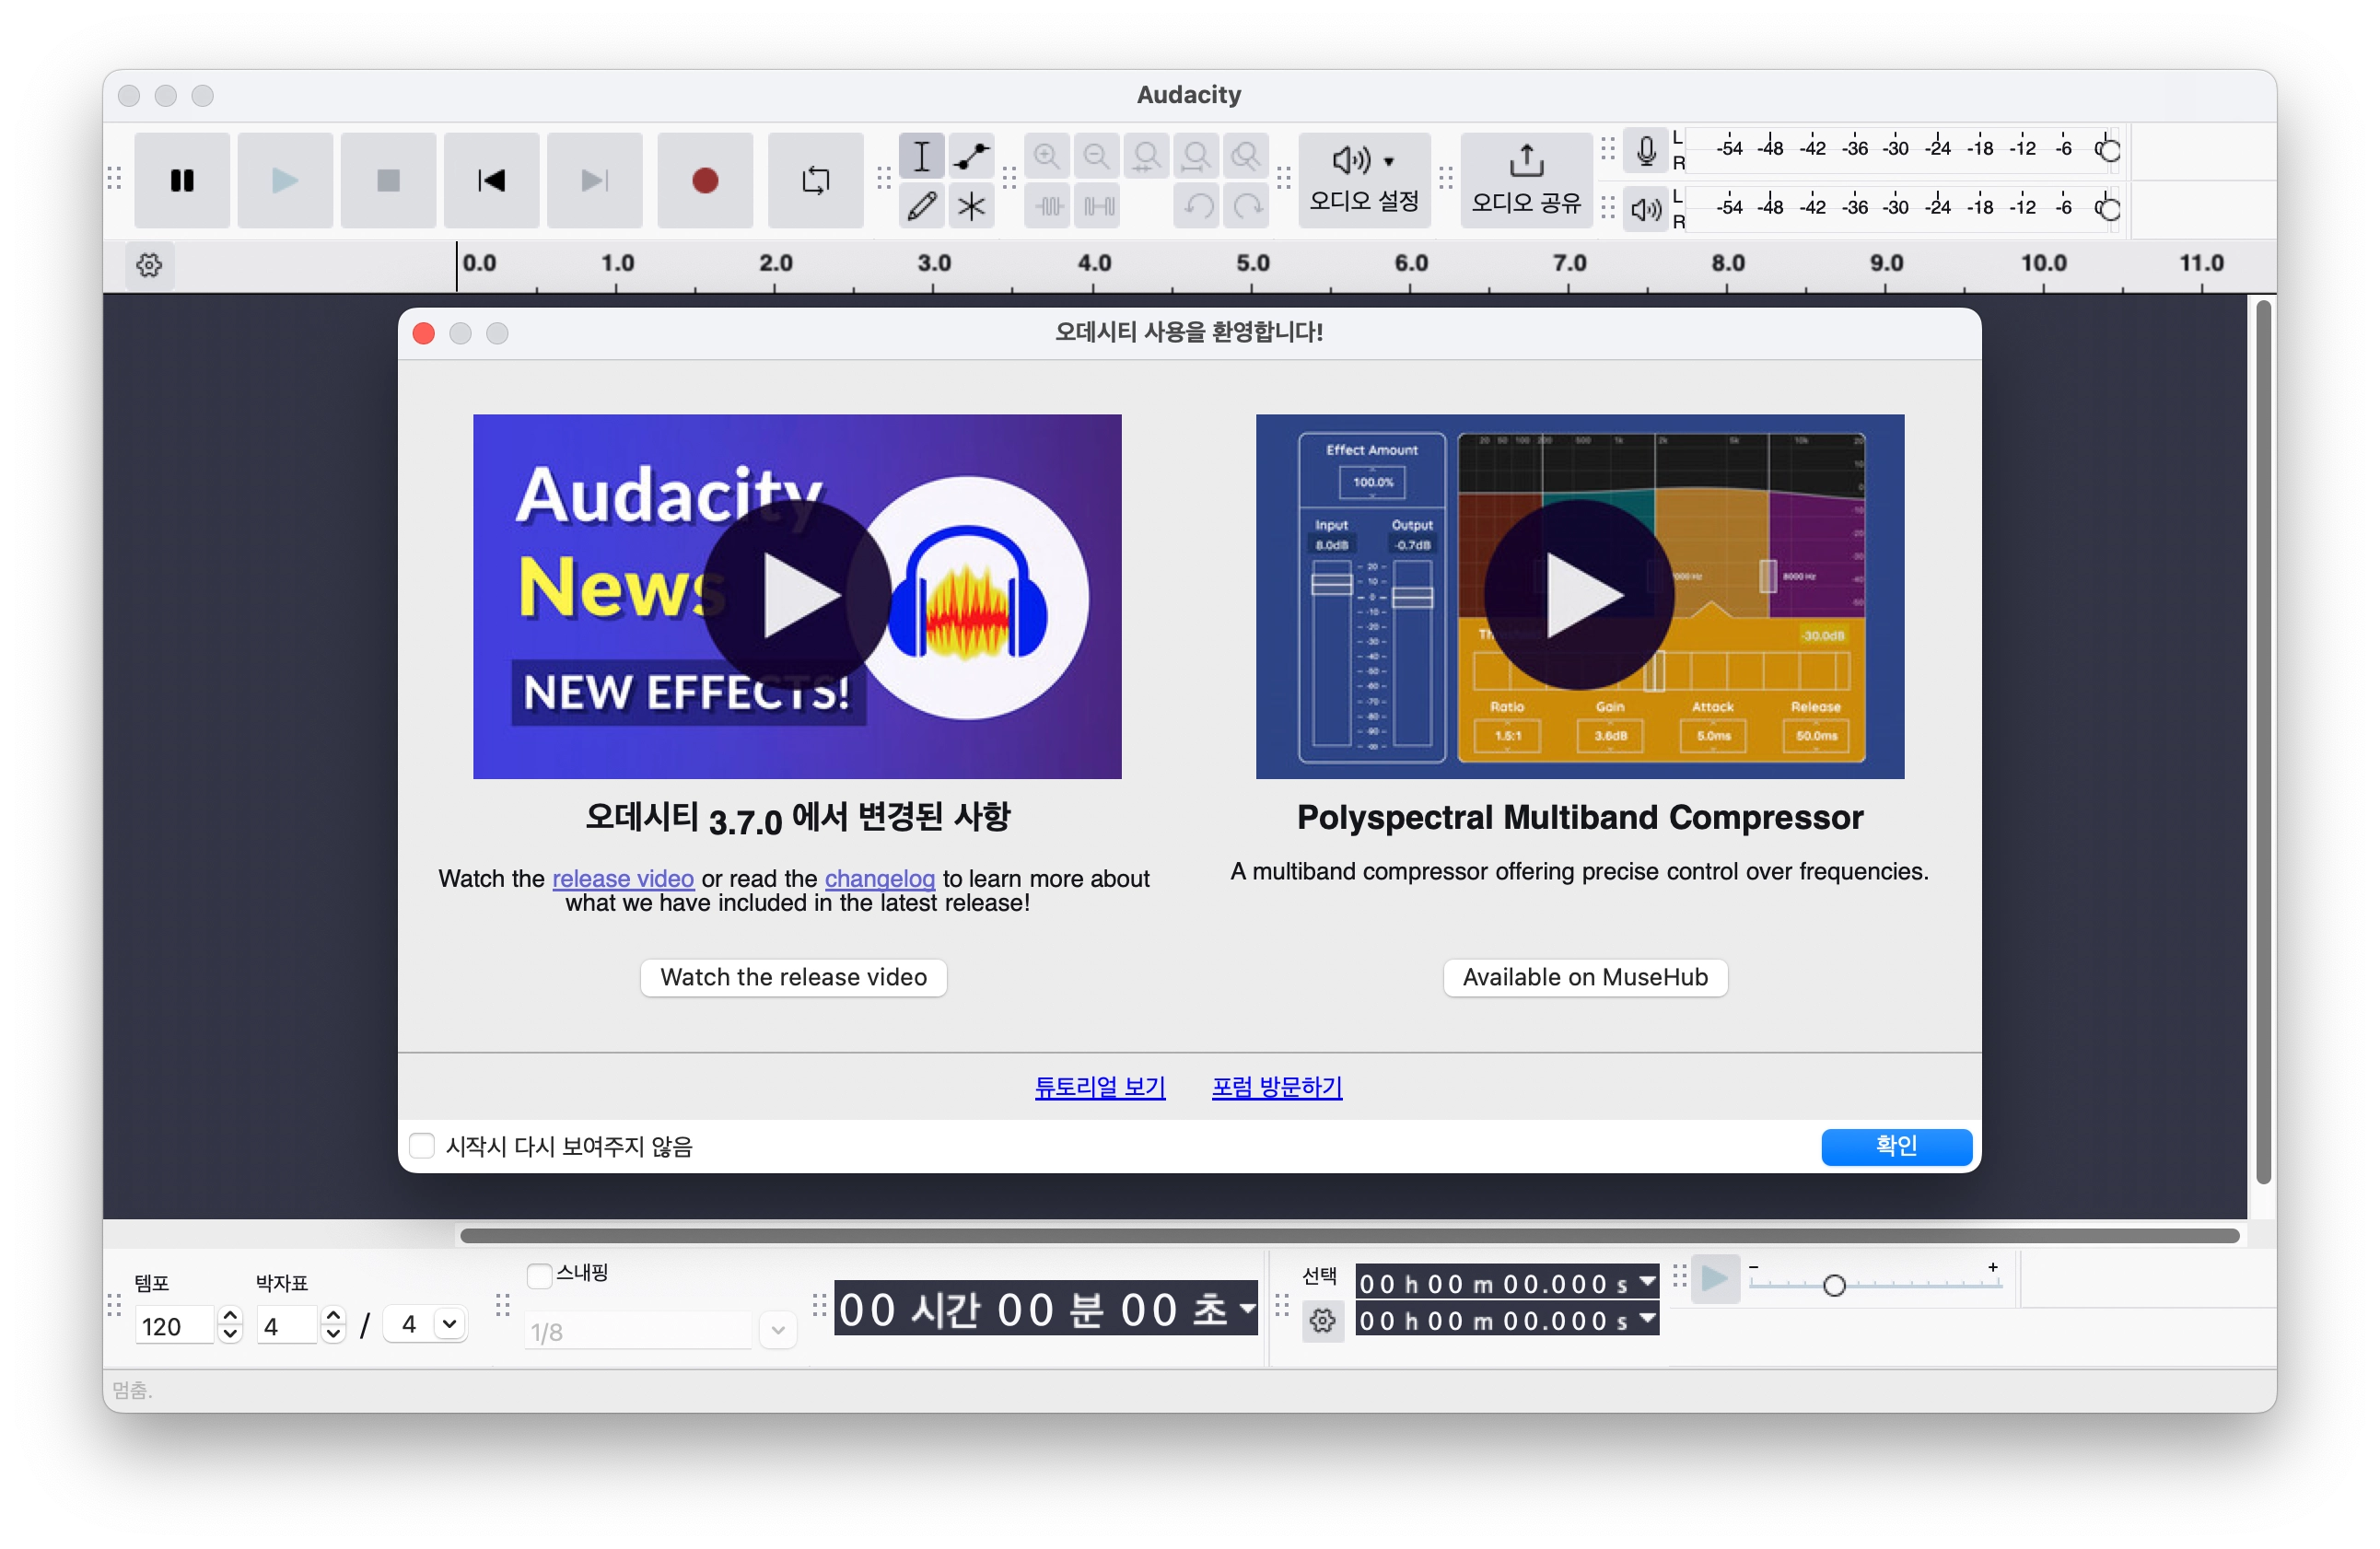
Task: Open timeline options gear icon
Action: [x=149, y=265]
